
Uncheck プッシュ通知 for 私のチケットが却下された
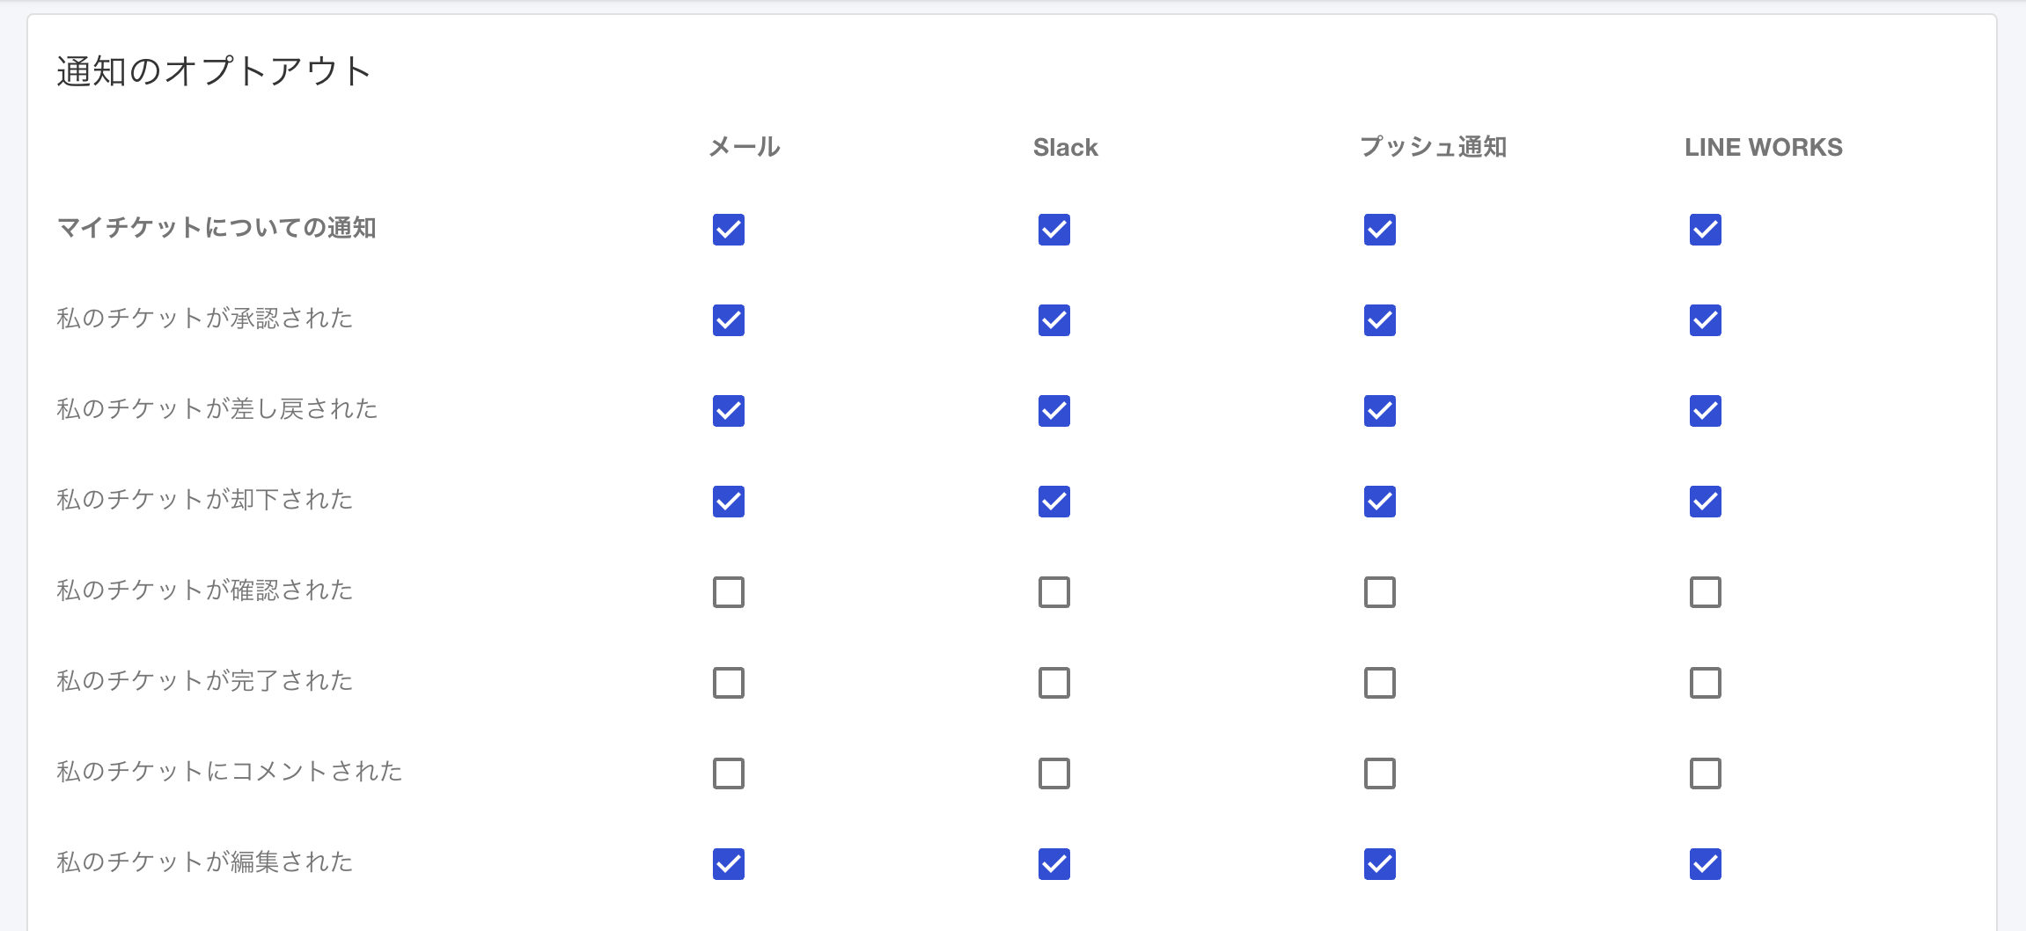[1380, 502]
